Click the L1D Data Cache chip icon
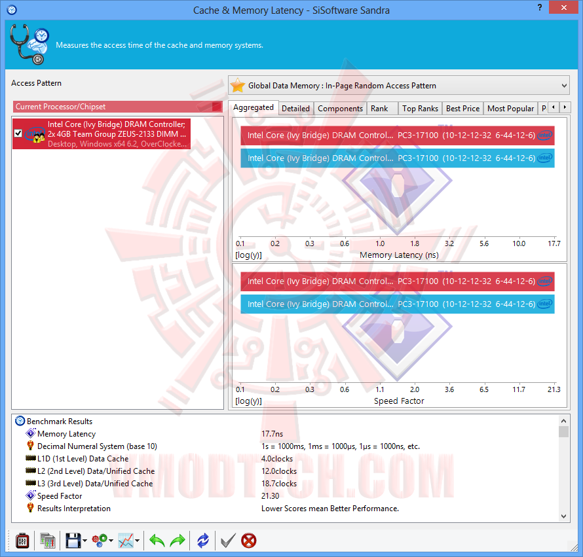This screenshot has height=557, width=583. 31,458
